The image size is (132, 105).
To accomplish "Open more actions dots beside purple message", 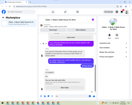I will coord(40,44).
